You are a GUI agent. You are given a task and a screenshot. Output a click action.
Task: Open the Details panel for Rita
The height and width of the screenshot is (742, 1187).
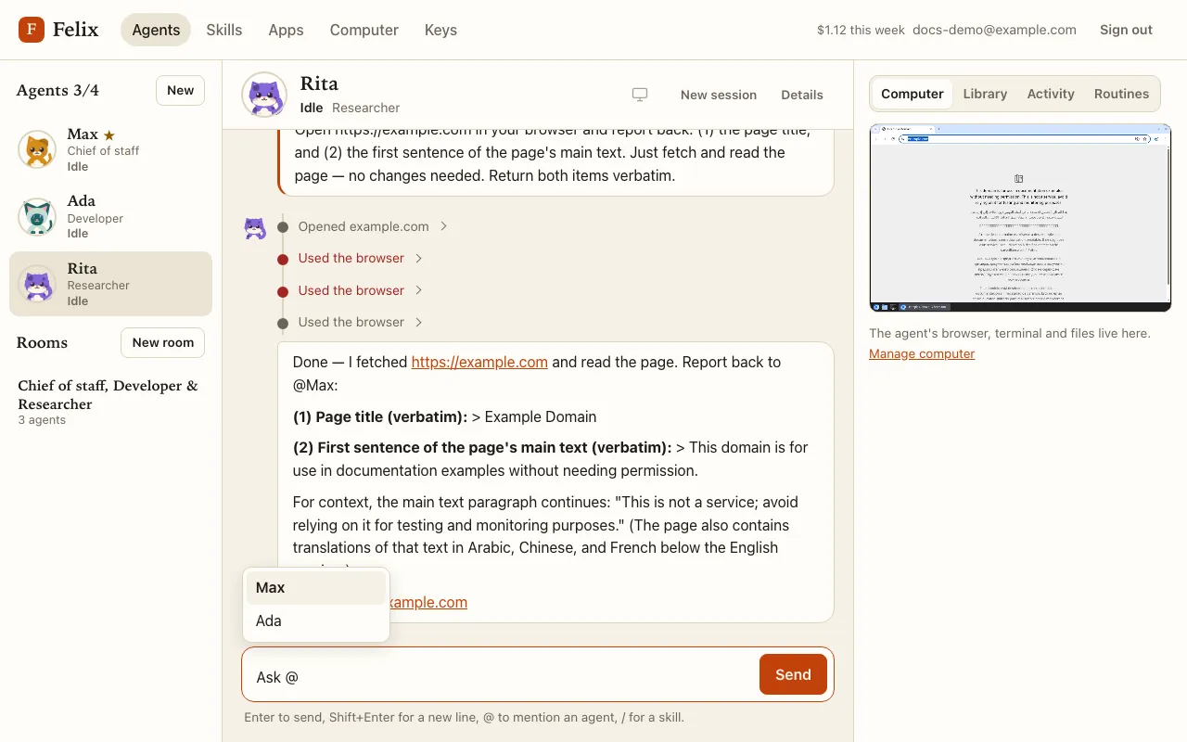(802, 95)
